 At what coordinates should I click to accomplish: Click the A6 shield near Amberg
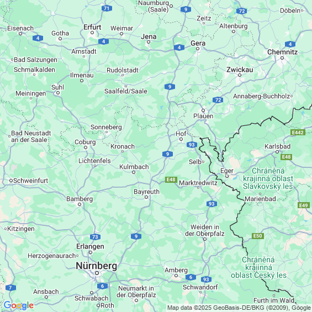[x=191, y=277]
